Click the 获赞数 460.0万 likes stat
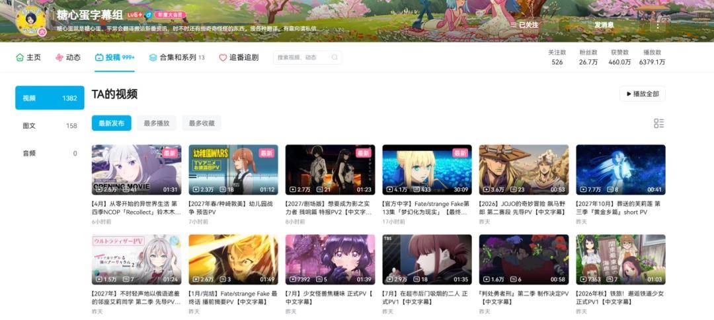 (x=619, y=57)
